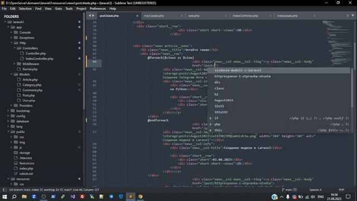Toggle sidebar via status bar panel icon
Image resolution: width=357 pixels, height=201 pixels.
(4, 190)
